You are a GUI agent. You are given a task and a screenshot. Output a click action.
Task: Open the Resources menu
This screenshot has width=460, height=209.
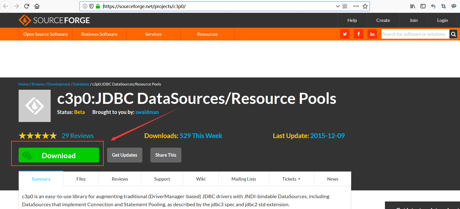tap(207, 34)
